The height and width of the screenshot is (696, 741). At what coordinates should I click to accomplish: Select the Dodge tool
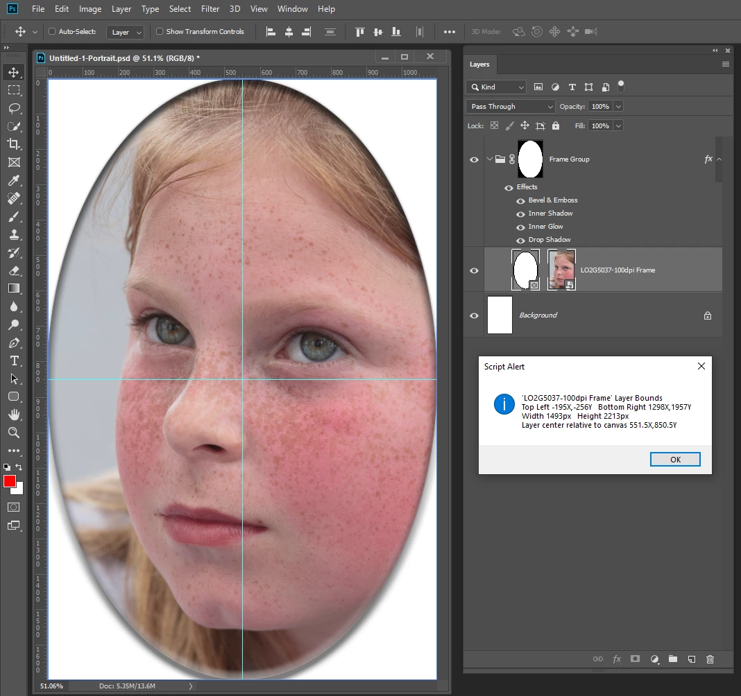[14, 324]
